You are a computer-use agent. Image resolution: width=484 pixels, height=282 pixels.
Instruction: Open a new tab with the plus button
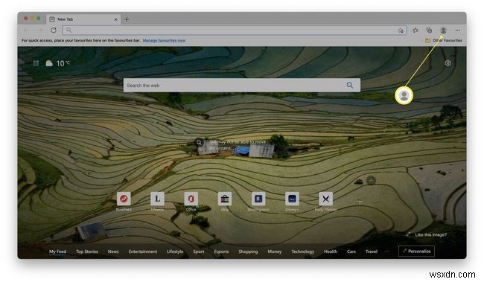point(127,19)
